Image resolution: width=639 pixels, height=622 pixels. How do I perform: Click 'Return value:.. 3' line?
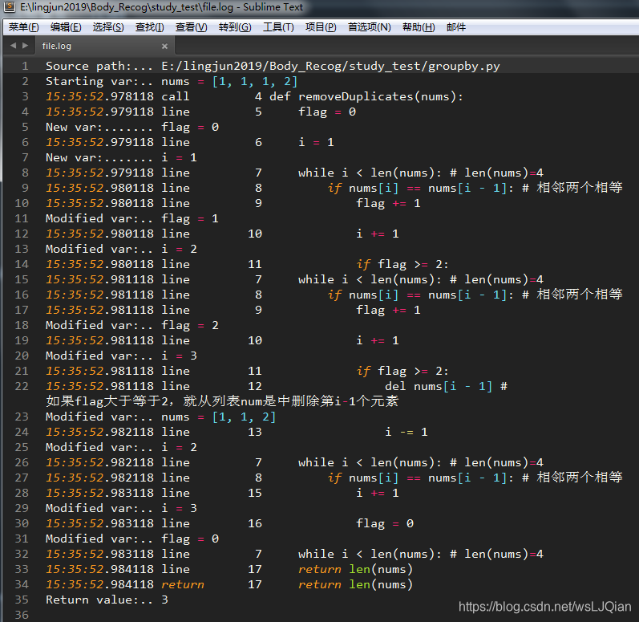pos(107,600)
